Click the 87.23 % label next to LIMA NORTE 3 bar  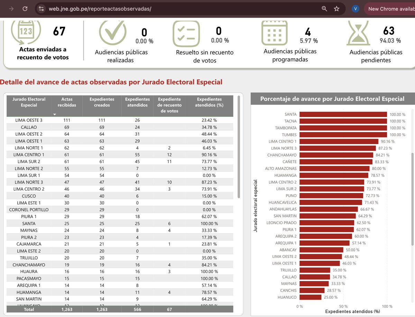pyautogui.click(x=385, y=148)
